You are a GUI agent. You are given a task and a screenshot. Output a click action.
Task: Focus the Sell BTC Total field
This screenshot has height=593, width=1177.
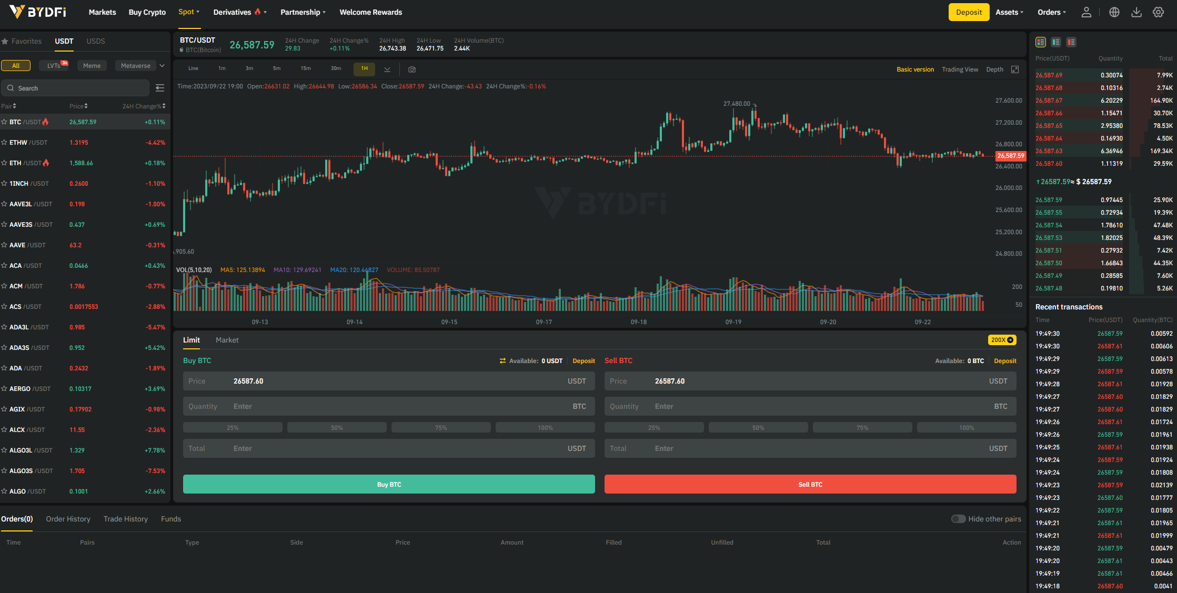tap(810, 448)
